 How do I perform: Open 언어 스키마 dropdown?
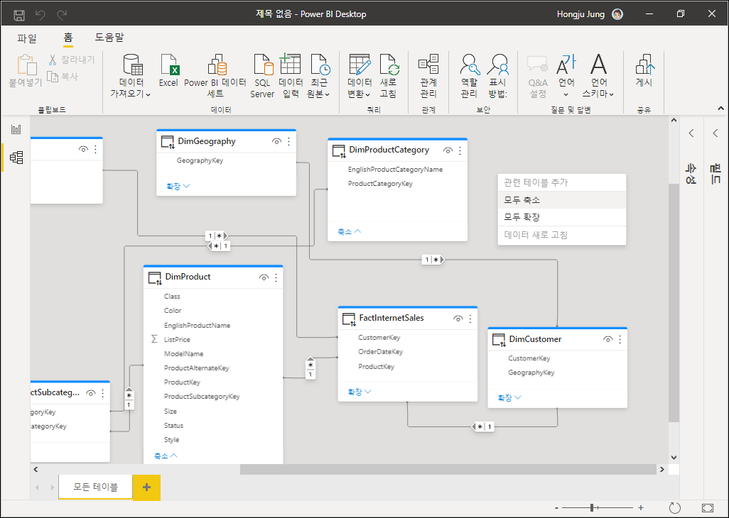[598, 75]
